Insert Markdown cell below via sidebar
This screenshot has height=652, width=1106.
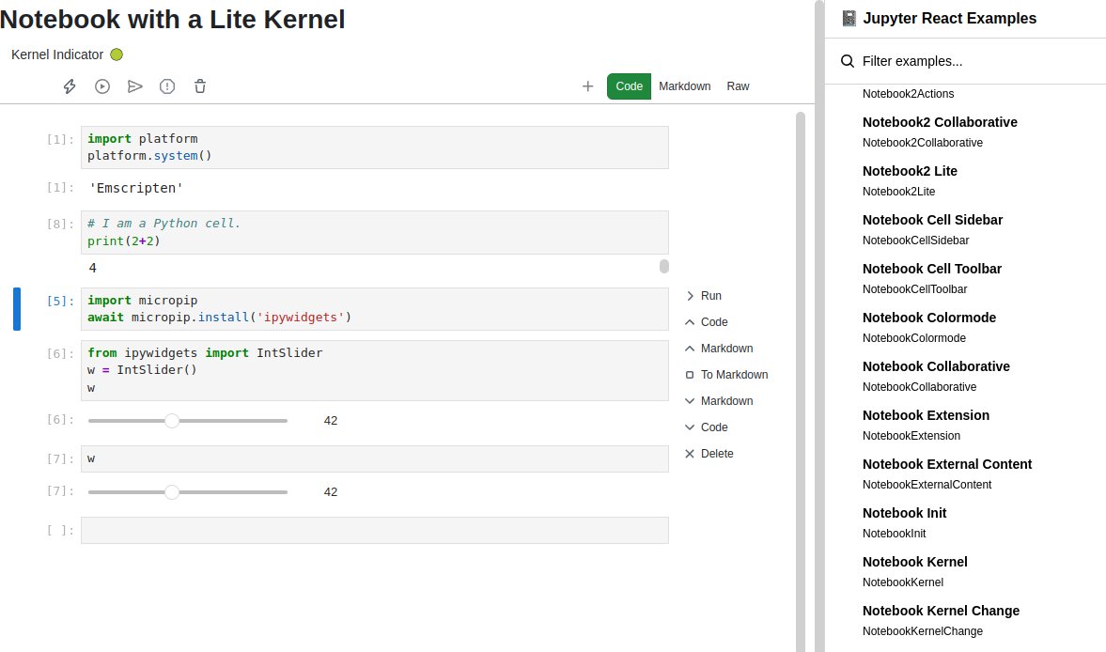720,401
